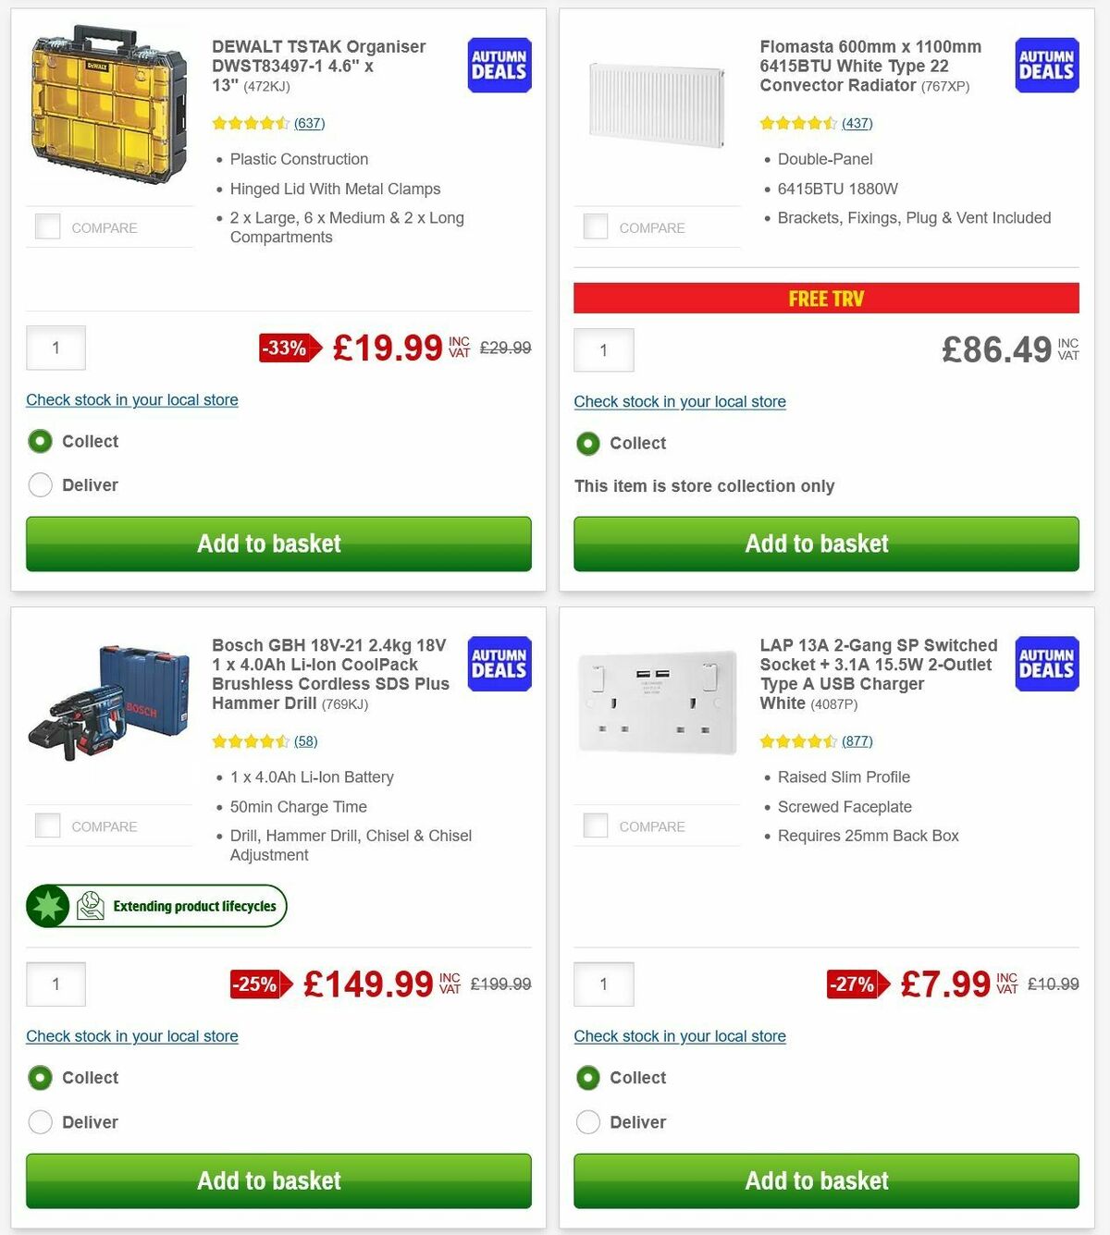Click the AUTUMN DEALS badge on Bosch drill

tap(499, 664)
